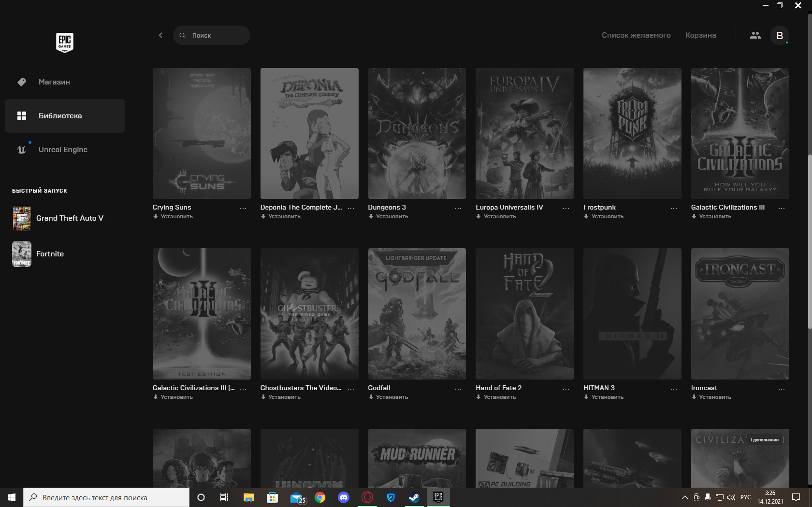
Task: Click the library vertical scrollbar
Action: pos(810,241)
